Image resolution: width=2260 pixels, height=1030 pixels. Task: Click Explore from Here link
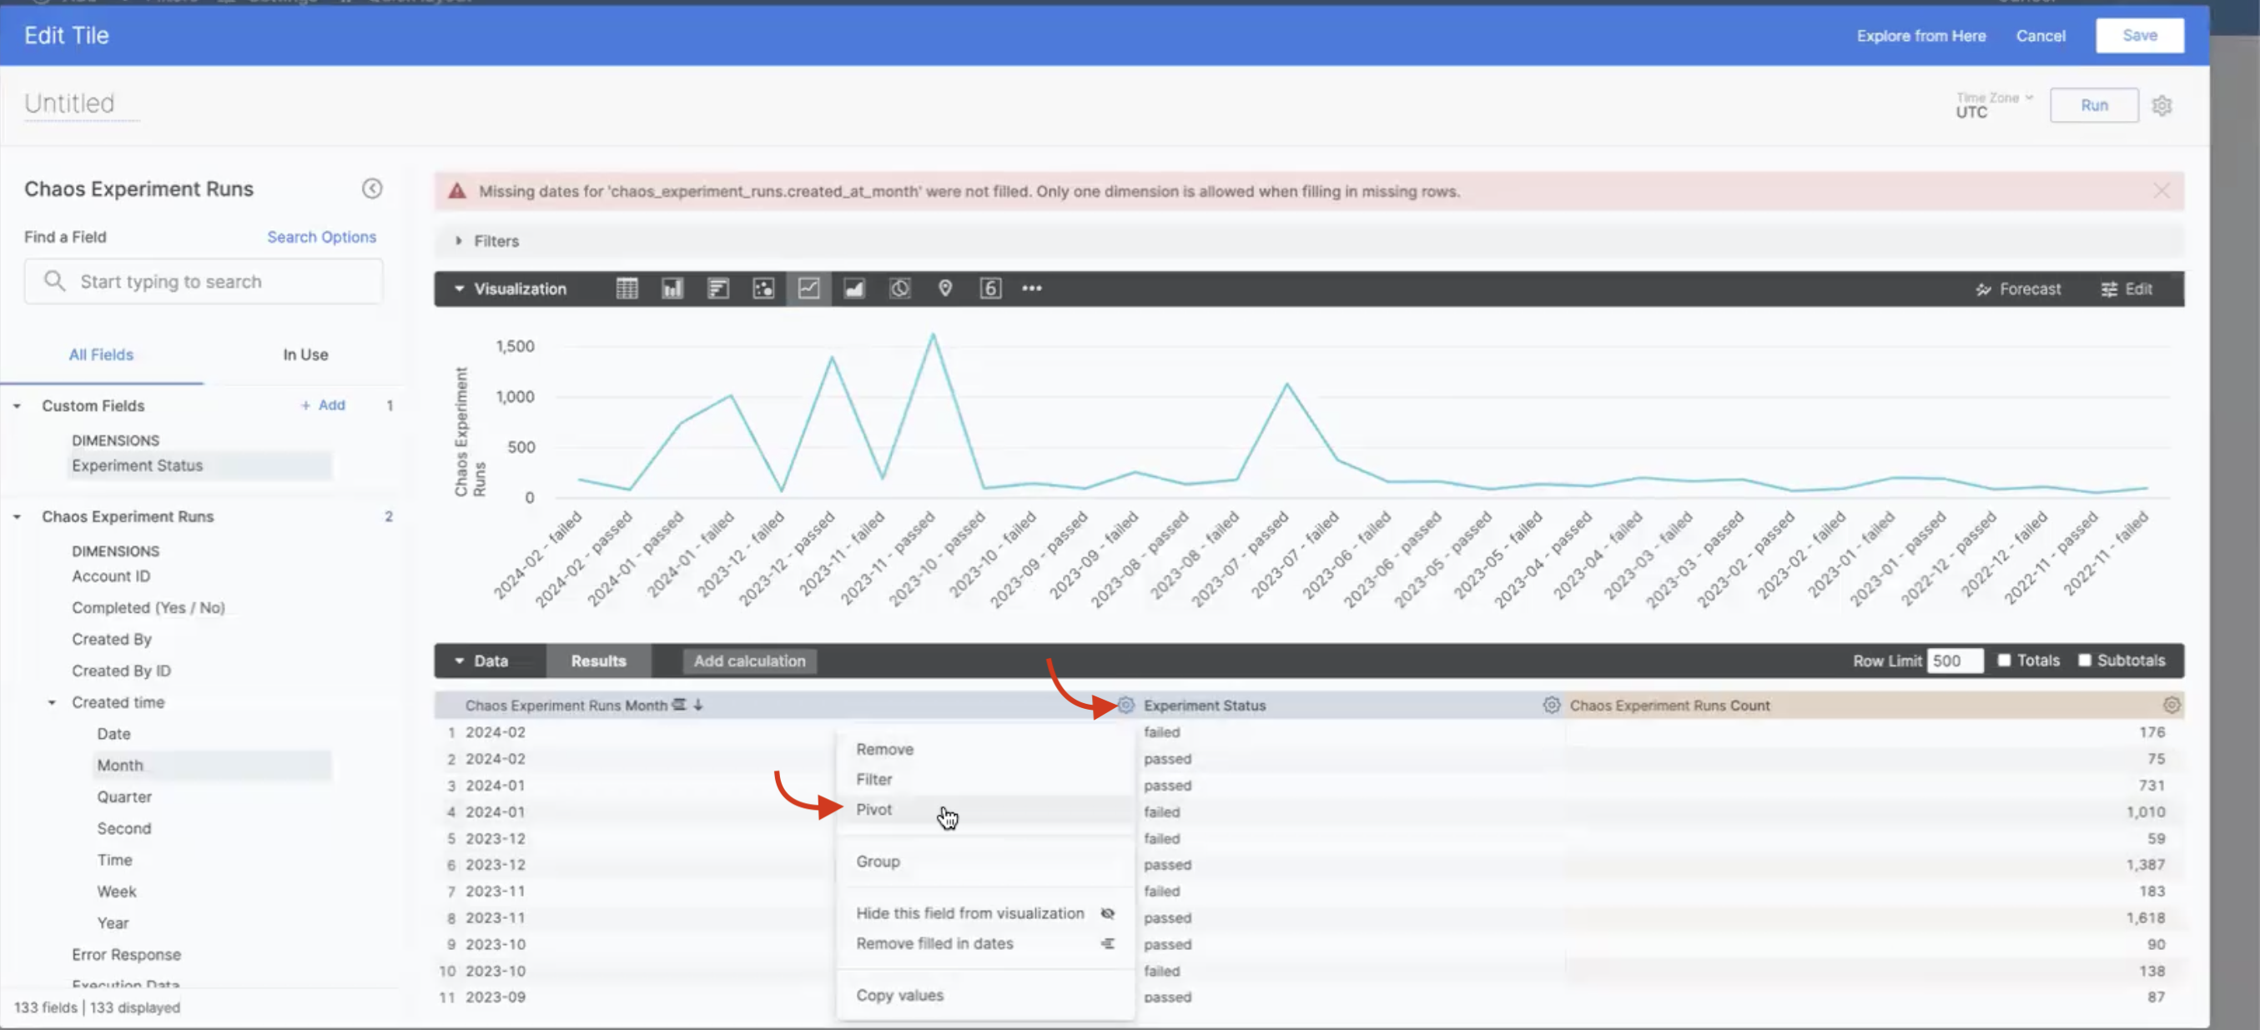(1920, 36)
